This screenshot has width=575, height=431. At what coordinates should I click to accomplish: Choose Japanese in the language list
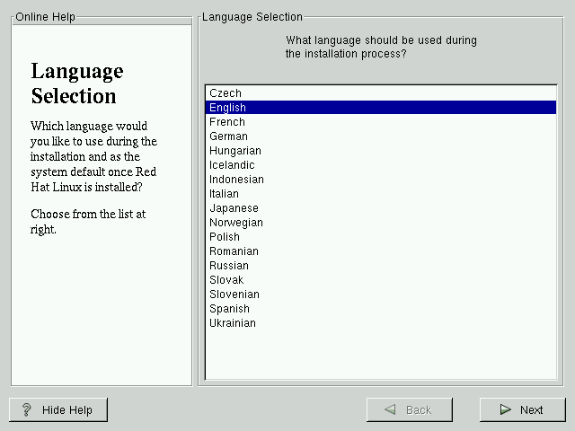point(234,208)
